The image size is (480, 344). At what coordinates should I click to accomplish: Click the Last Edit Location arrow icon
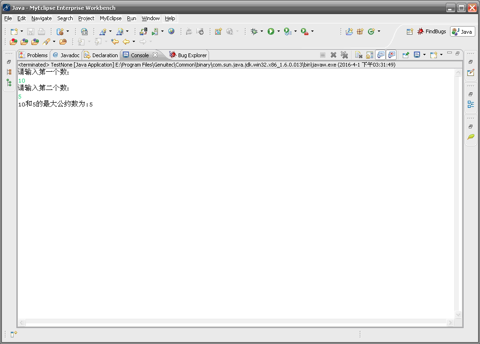tap(115, 42)
